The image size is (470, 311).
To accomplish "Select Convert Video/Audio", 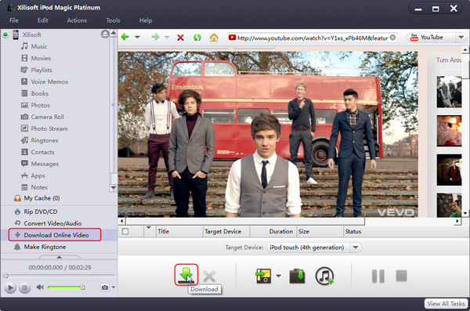I will click(x=52, y=223).
